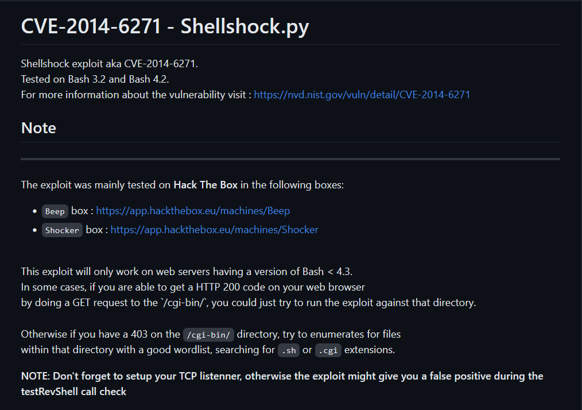Click the Note section heading
The image size is (582, 410).
click(x=38, y=128)
